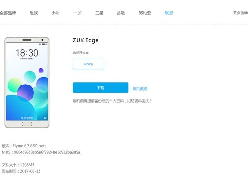The width and height of the screenshot is (248, 189).
Task: Select developer wbdy option
Action: click(88, 64)
